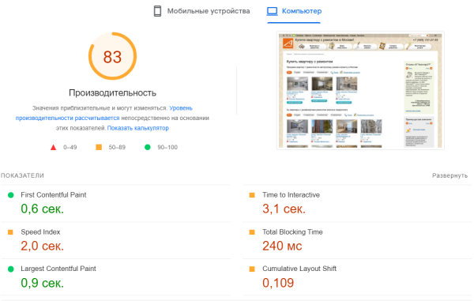The width and height of the screenshot is (474, 301).
Task: Click the orange square beside Cumulative Layout Shift
Action: tap(252, 269)
